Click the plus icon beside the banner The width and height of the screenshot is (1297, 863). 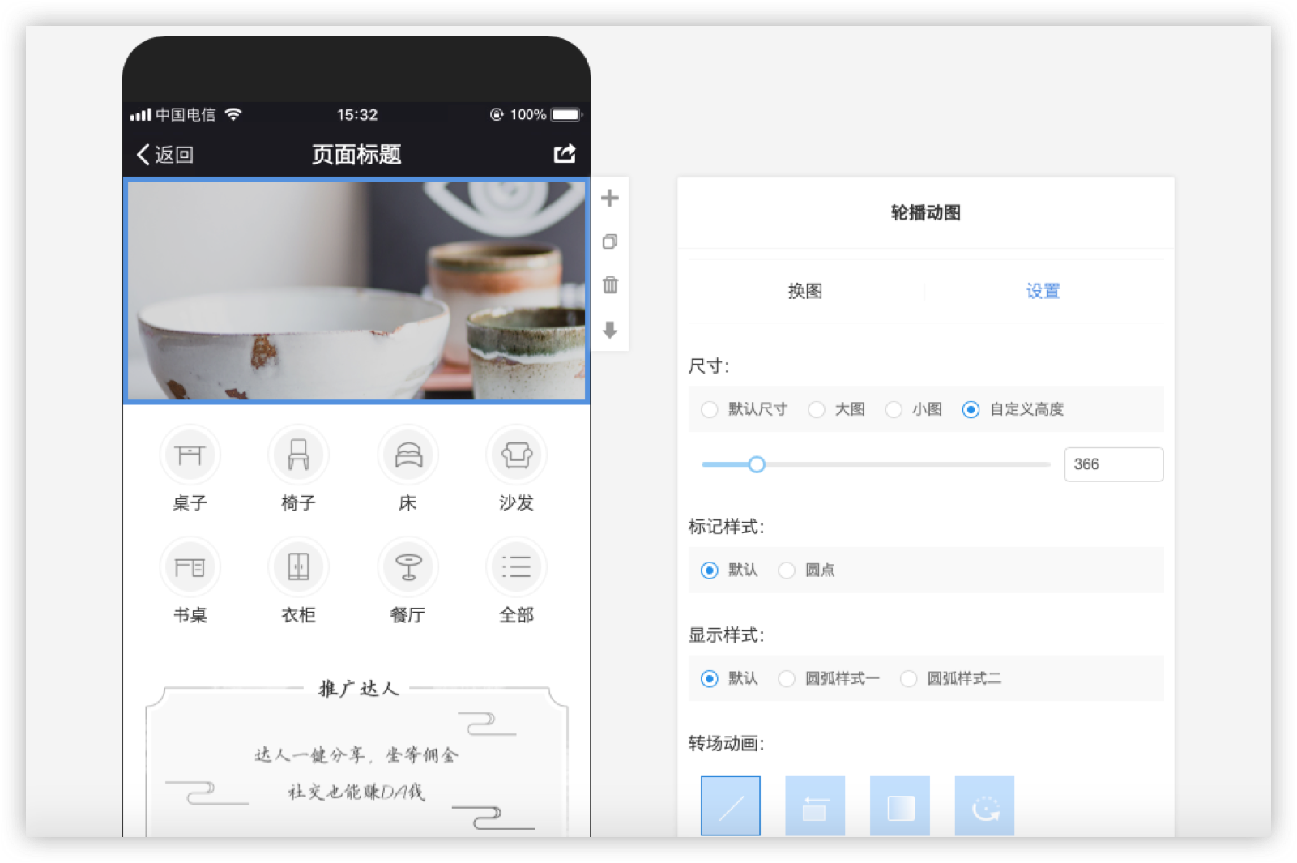[x=610, y=198]
